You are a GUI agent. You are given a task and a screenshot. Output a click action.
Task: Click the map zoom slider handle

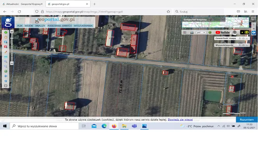[x=12, y=38]
